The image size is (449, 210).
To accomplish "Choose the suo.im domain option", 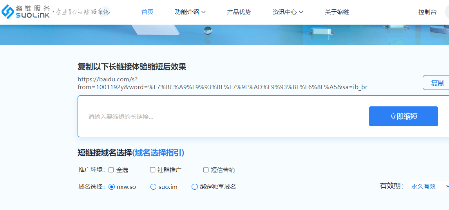I will coord(154,187).
